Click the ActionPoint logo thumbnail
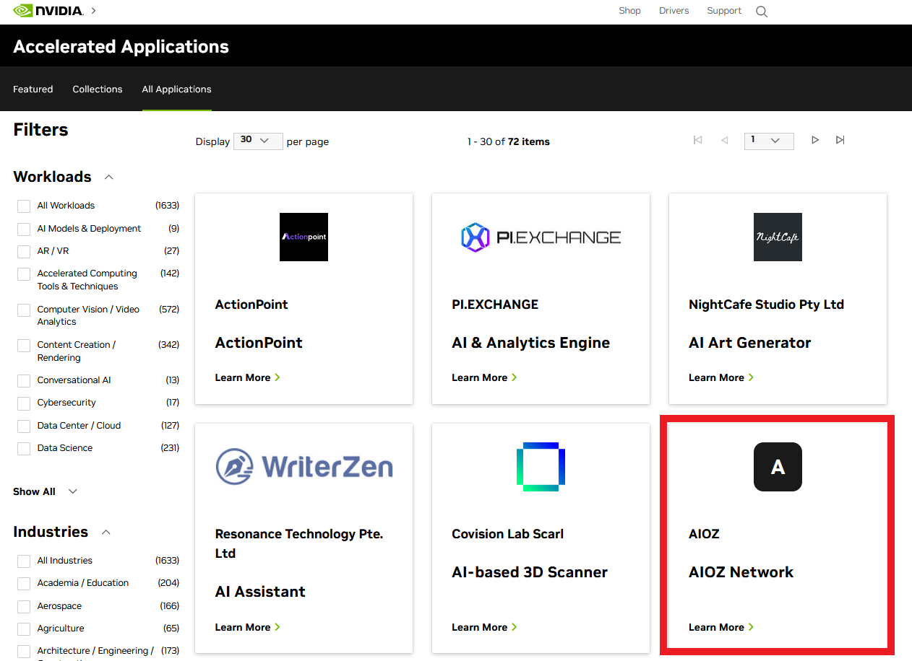Viewport: 912px width, 661px height. (x=304, y=237)
